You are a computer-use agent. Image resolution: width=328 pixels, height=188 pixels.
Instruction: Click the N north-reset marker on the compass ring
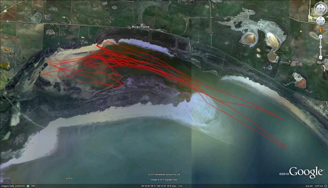[321, 2]
